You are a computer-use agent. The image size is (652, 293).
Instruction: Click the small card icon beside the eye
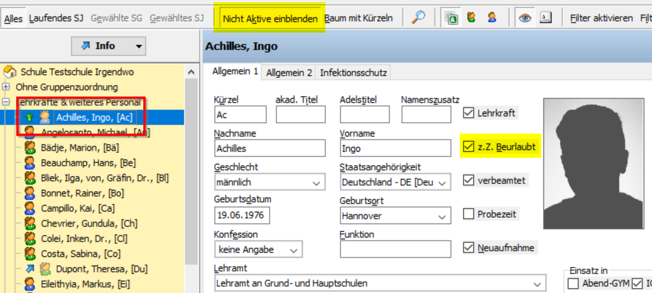tap(545, 18)
